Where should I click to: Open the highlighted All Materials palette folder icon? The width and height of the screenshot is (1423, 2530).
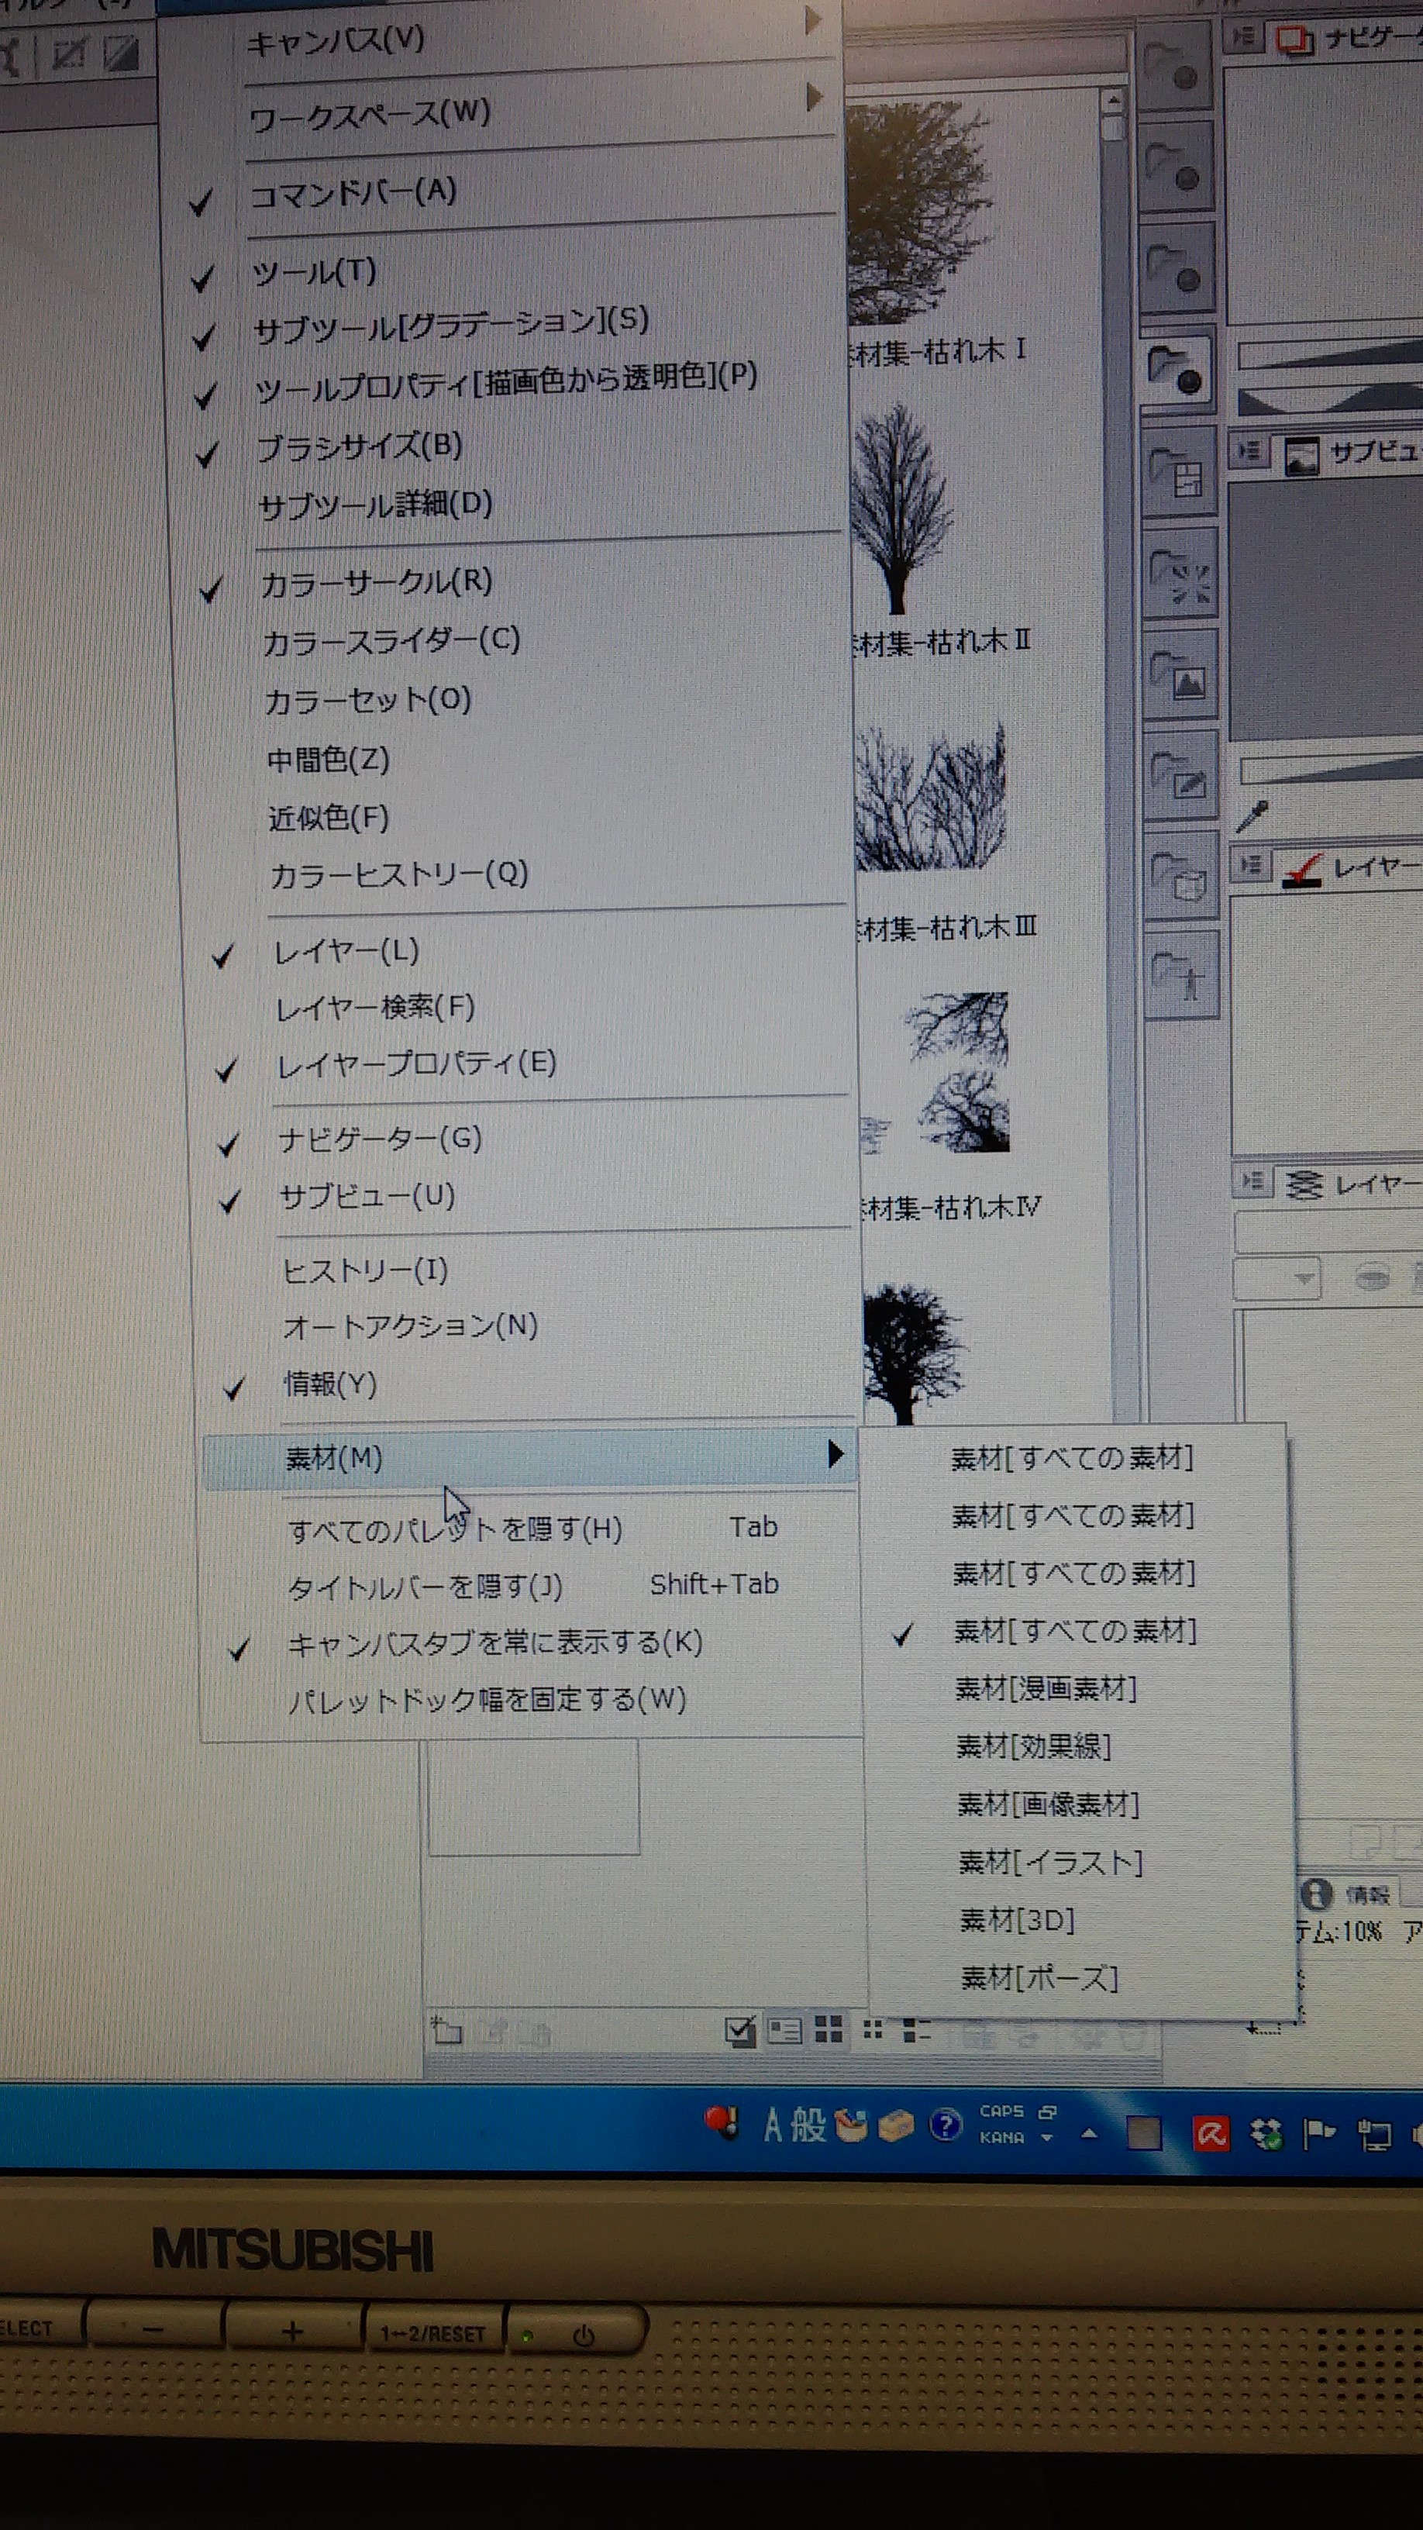click(1177, 371)
